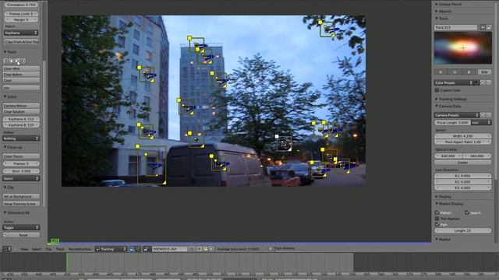
Task: Toggle the B channel preview button
Action: pos(469,72)
